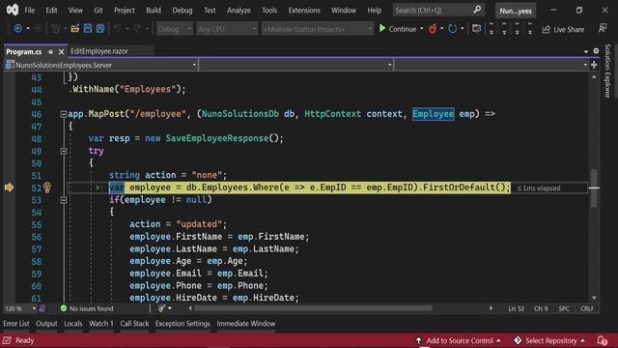Open the Continue button dropdown arrow
Screen dimensions: 618x348
tap(422, 29)
